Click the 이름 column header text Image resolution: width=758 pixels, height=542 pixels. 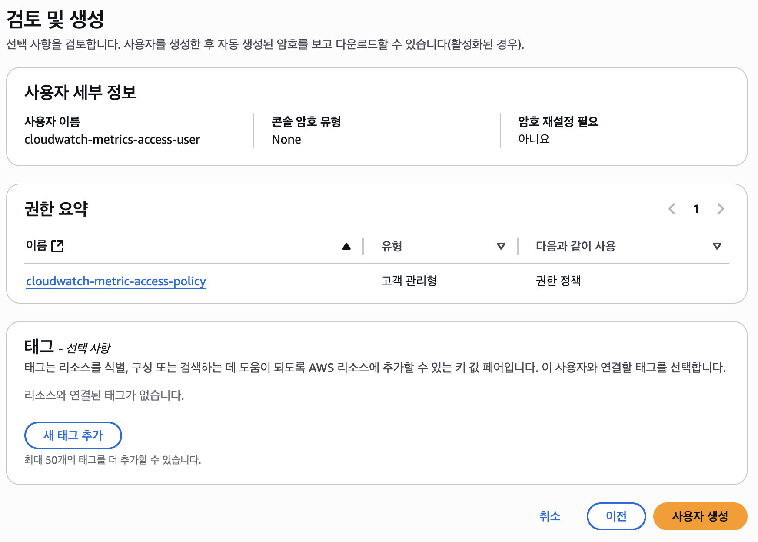click(x=37, y=246)
